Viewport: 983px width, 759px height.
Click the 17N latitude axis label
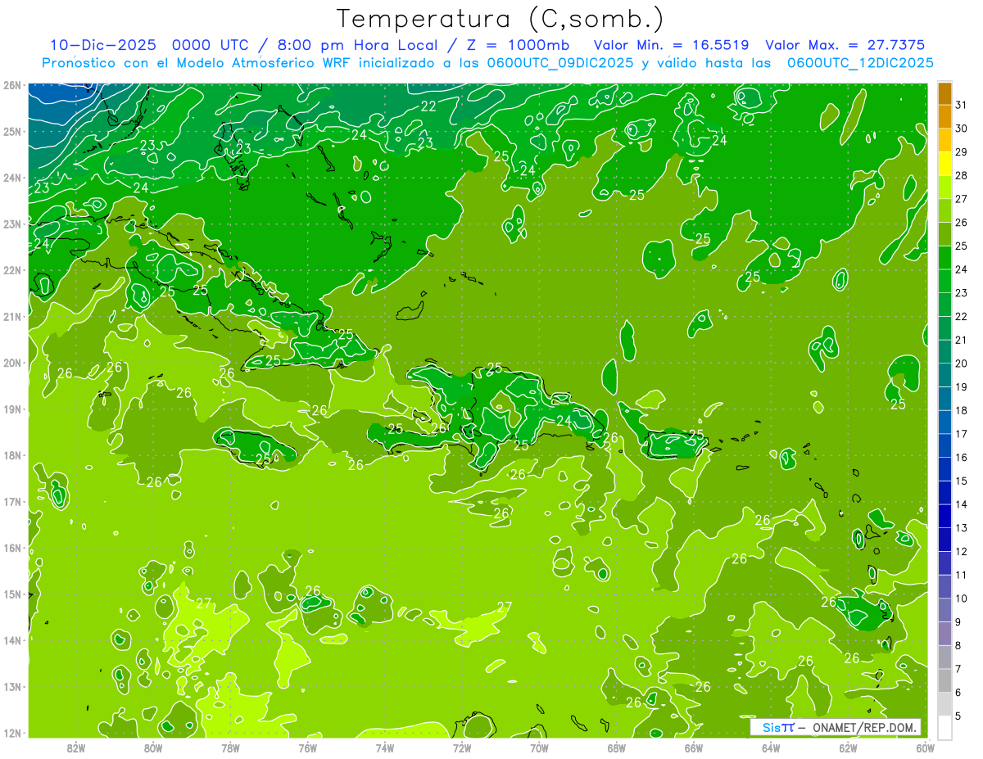pos(11,501)
